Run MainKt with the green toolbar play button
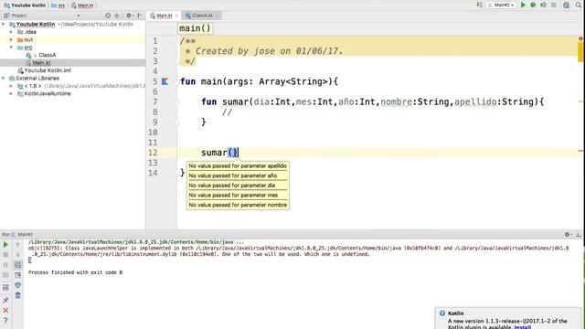The height and width of the screenshot is (329, 585). [523, 5]
